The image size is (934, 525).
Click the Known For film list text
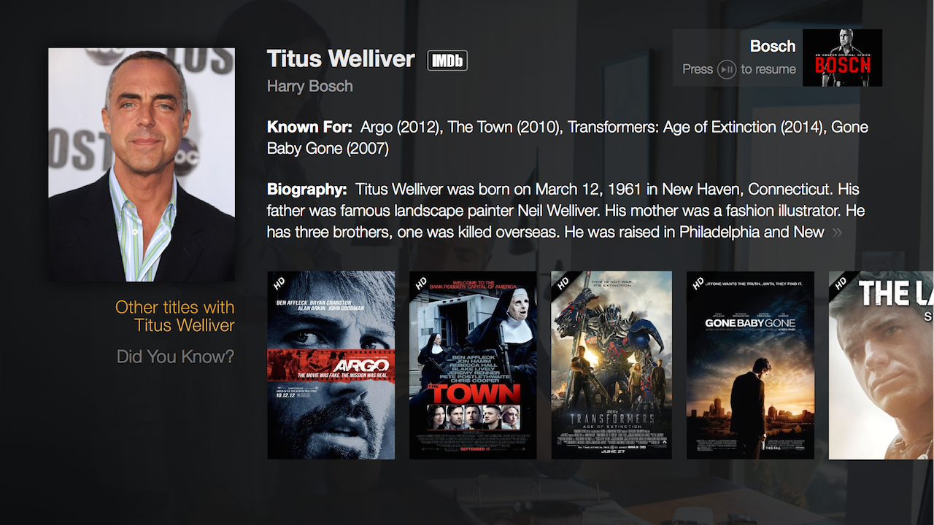click(x=568, y=138)
